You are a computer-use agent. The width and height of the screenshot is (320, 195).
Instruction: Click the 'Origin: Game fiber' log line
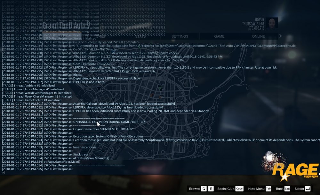pyautogui.click(x=68, y=129)
